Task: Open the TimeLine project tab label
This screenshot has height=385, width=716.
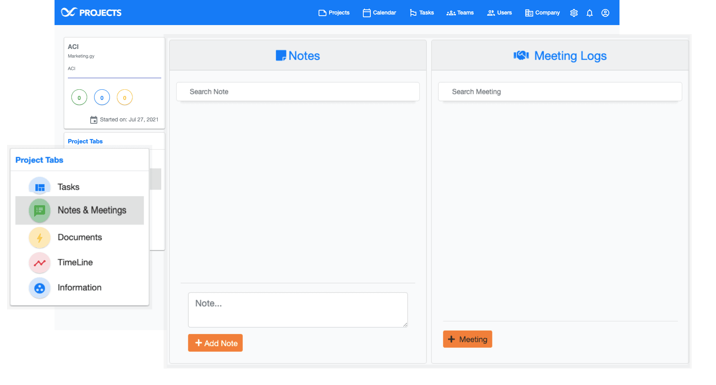Action: tap(75, 262)
